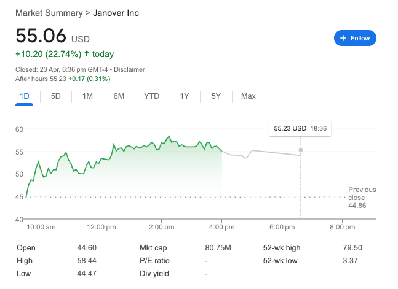Click the 55.23 USD 18:36 tooltip

(300, 128)
